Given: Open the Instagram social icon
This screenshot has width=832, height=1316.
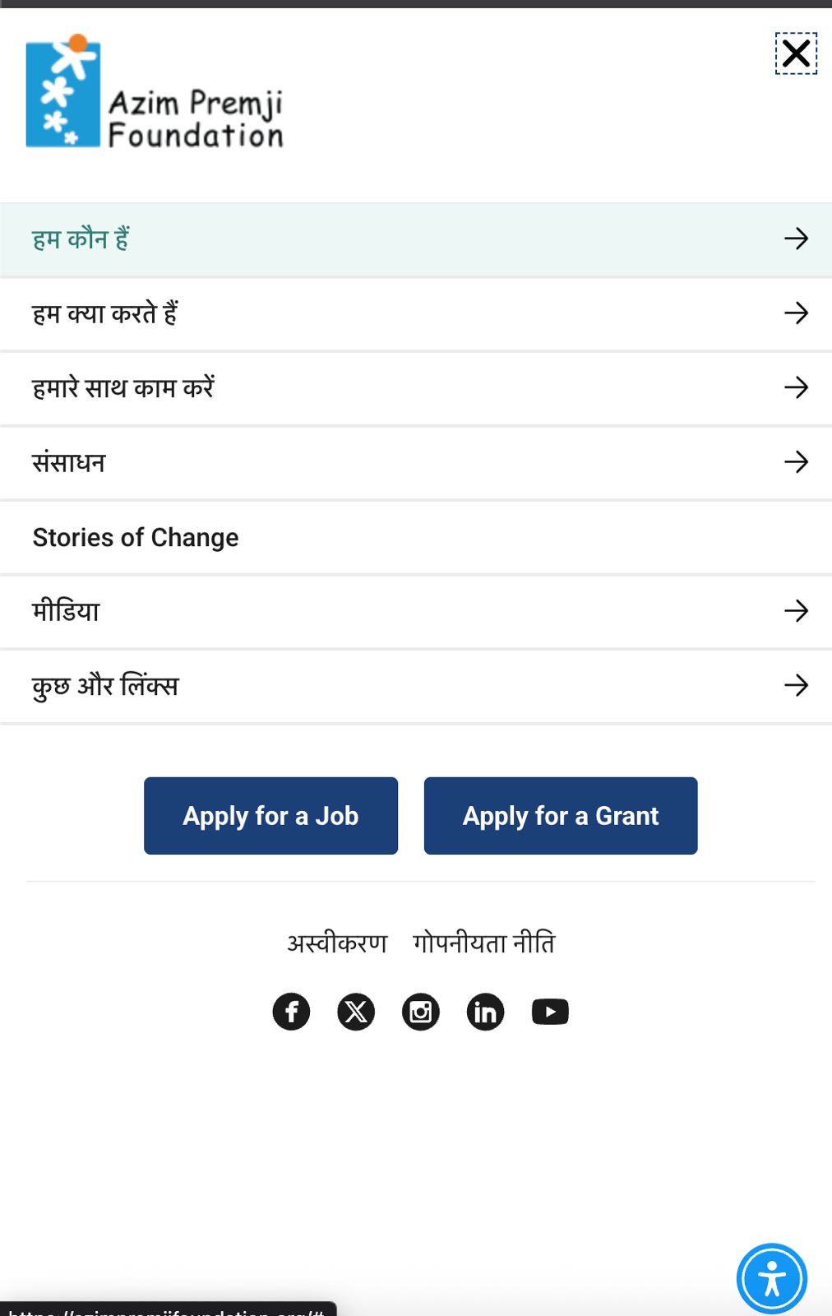Looking at the screenshot, I should (421, 1012).
